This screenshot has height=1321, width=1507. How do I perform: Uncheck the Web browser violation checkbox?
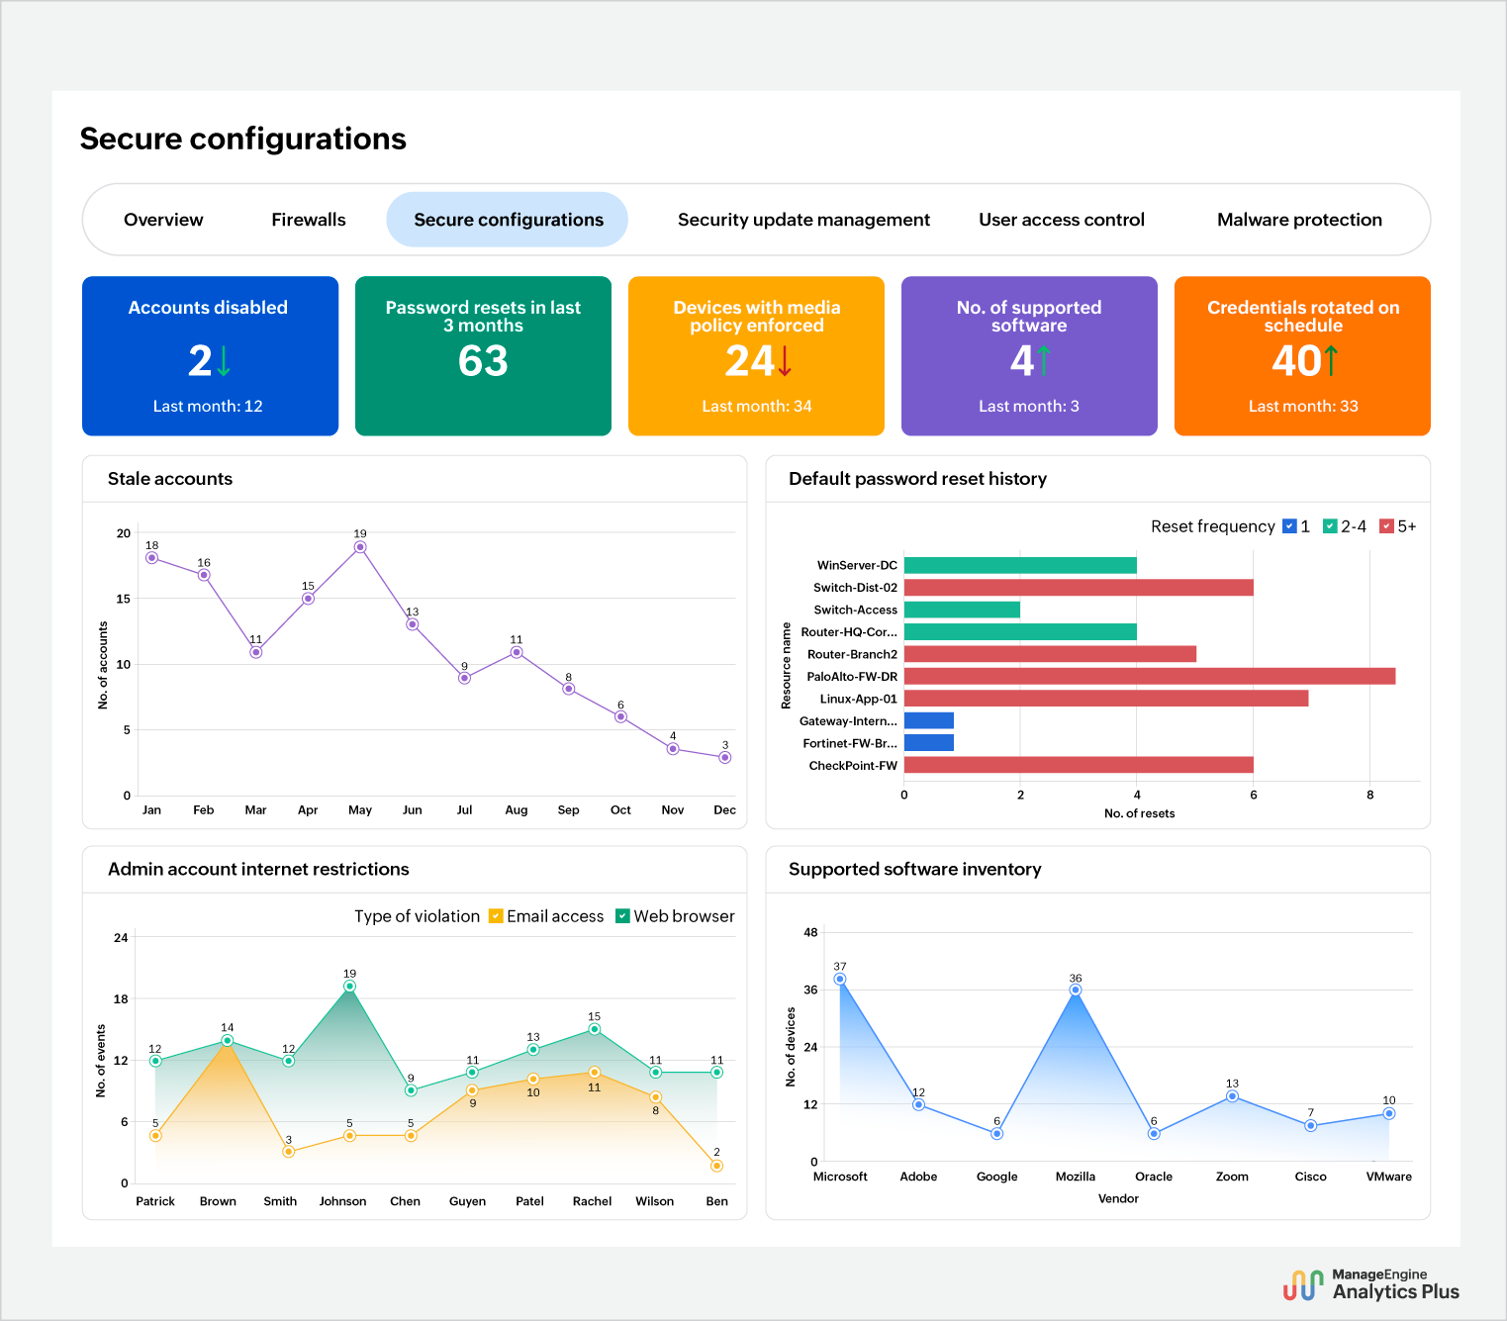[x=622, y=916]
